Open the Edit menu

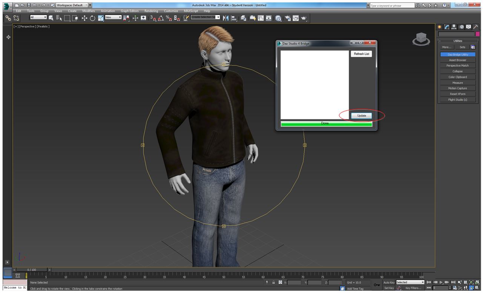click(x=18, y=11)
